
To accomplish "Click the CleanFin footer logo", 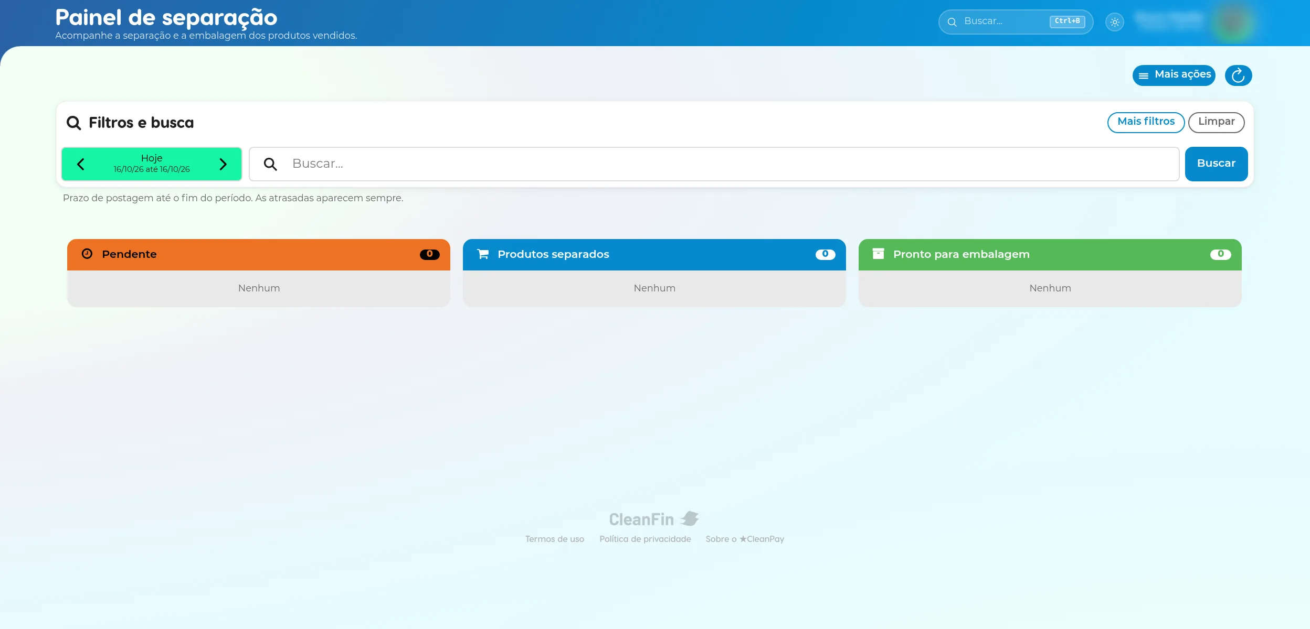I will 654,519.
